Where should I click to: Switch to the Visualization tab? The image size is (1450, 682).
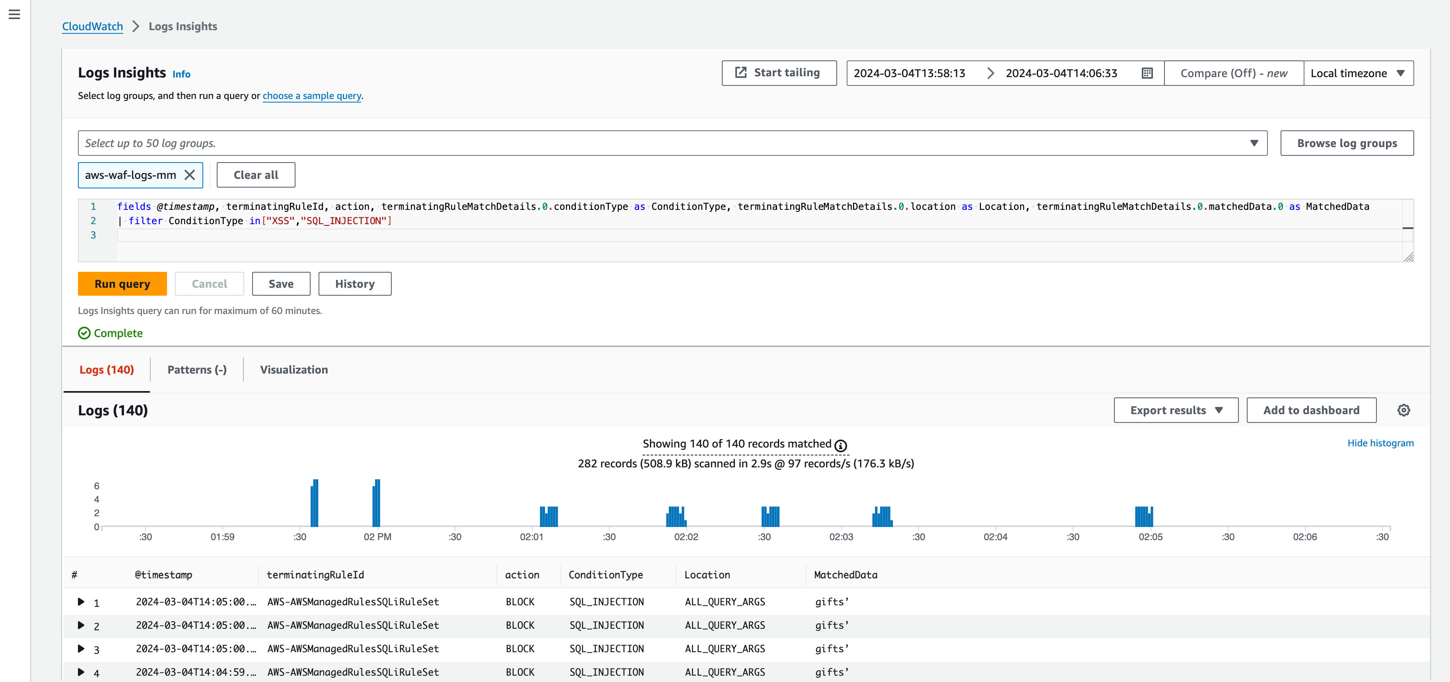(293, 370)
